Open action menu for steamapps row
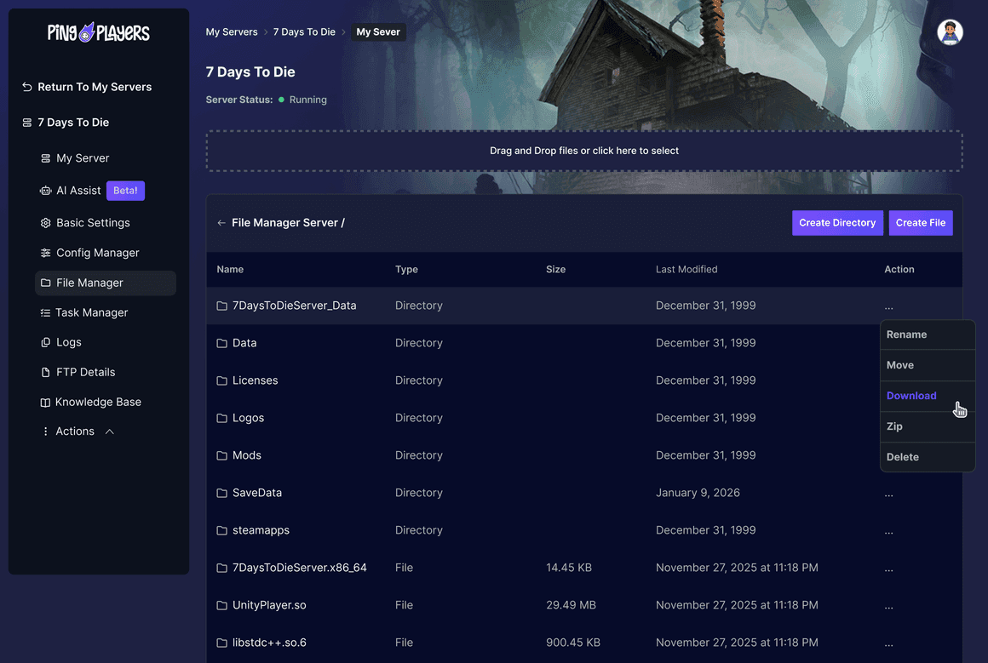Image resolution: width=988 pixels, height=663 pixels. (888, 532)
